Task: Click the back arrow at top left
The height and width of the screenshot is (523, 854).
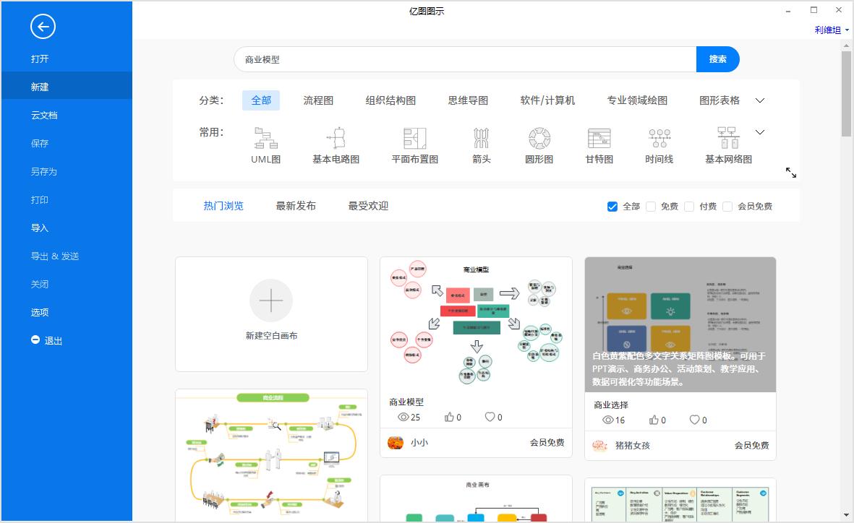Action: 43,27
